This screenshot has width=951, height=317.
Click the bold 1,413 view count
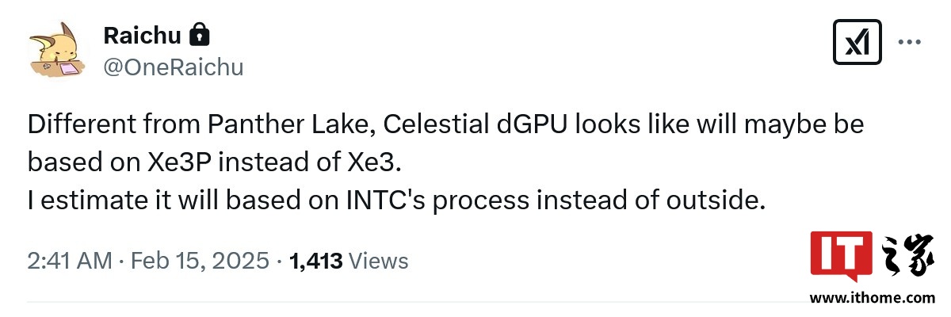coord(316,261)
